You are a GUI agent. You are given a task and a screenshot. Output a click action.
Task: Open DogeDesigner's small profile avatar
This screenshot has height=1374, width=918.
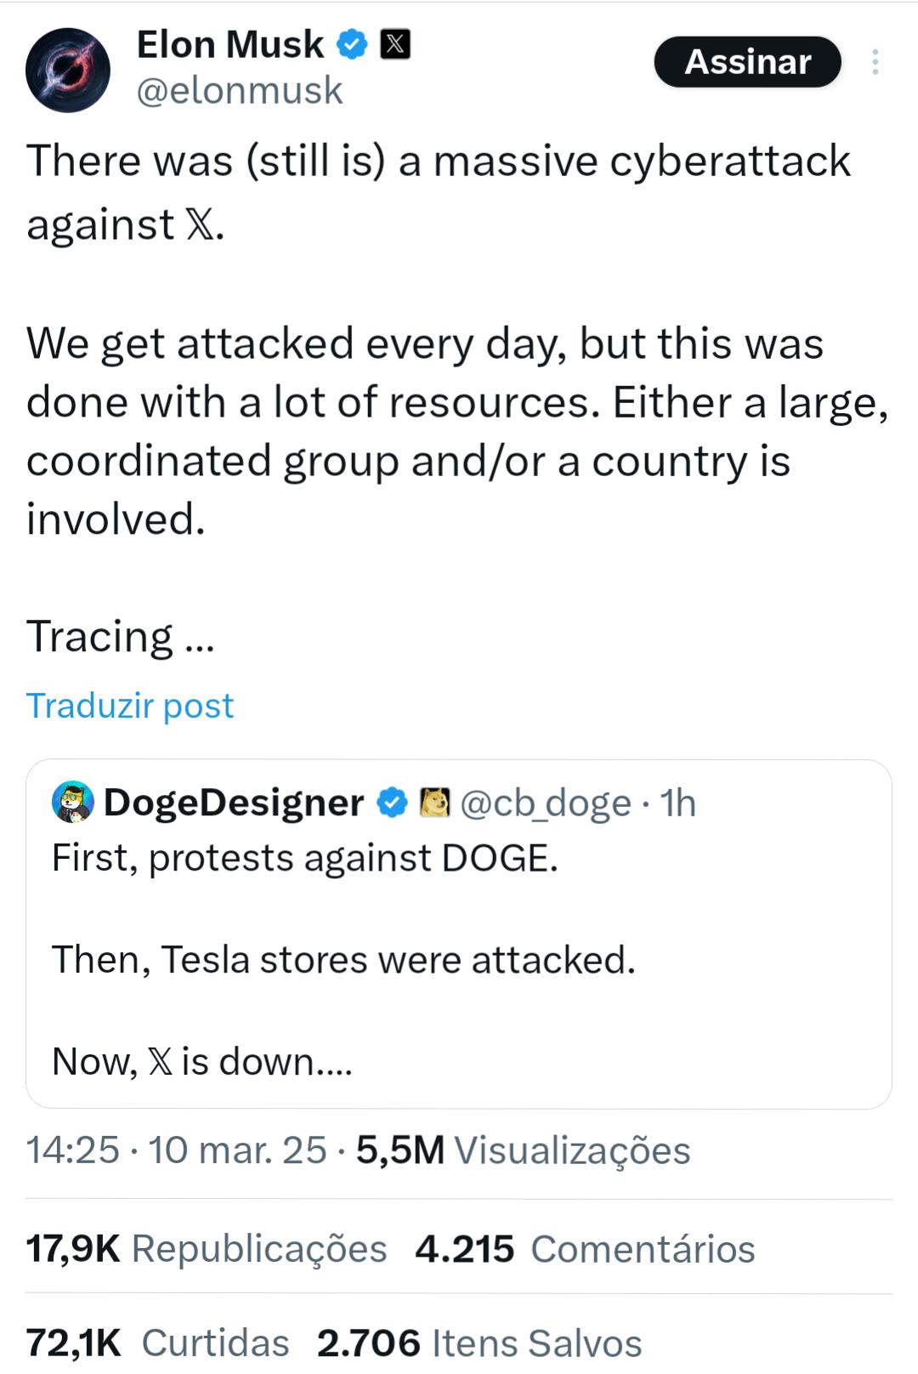pos(73,802)
